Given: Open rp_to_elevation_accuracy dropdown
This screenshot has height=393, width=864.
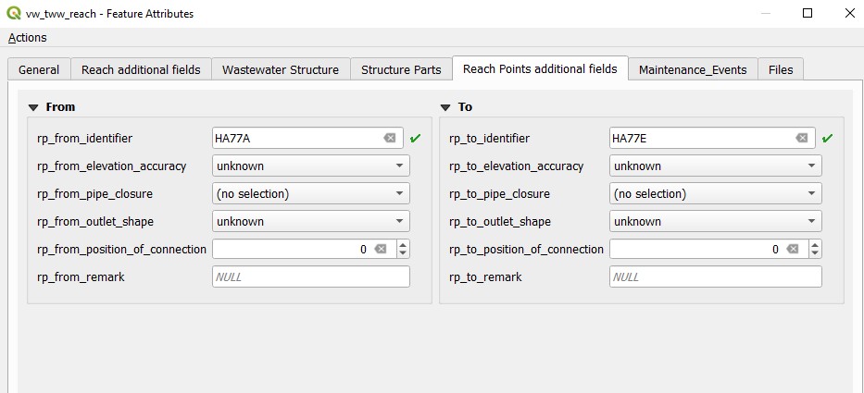Looking at the screenshot, I should tap(715, 166).
